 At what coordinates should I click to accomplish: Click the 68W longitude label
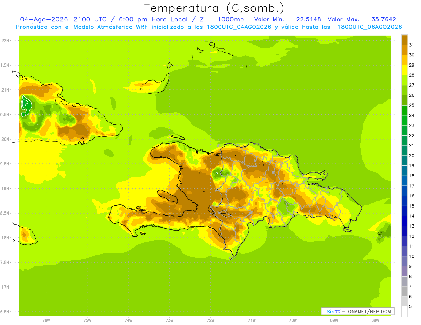click(375, 320)
